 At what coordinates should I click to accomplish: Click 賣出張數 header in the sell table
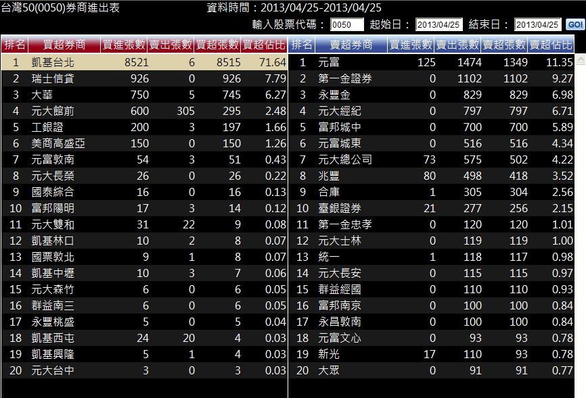point(457,45)
